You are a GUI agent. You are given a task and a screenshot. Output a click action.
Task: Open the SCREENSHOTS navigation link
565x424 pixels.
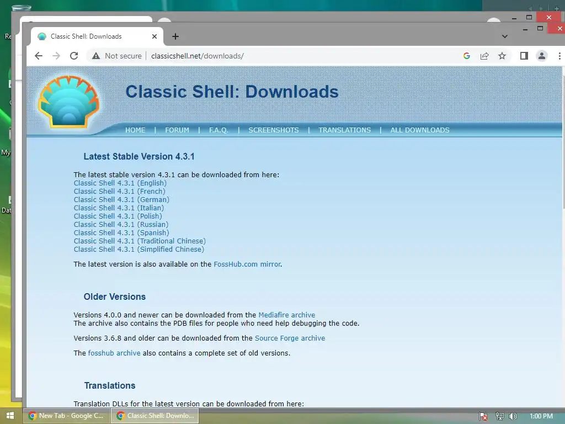coord(274,130)
